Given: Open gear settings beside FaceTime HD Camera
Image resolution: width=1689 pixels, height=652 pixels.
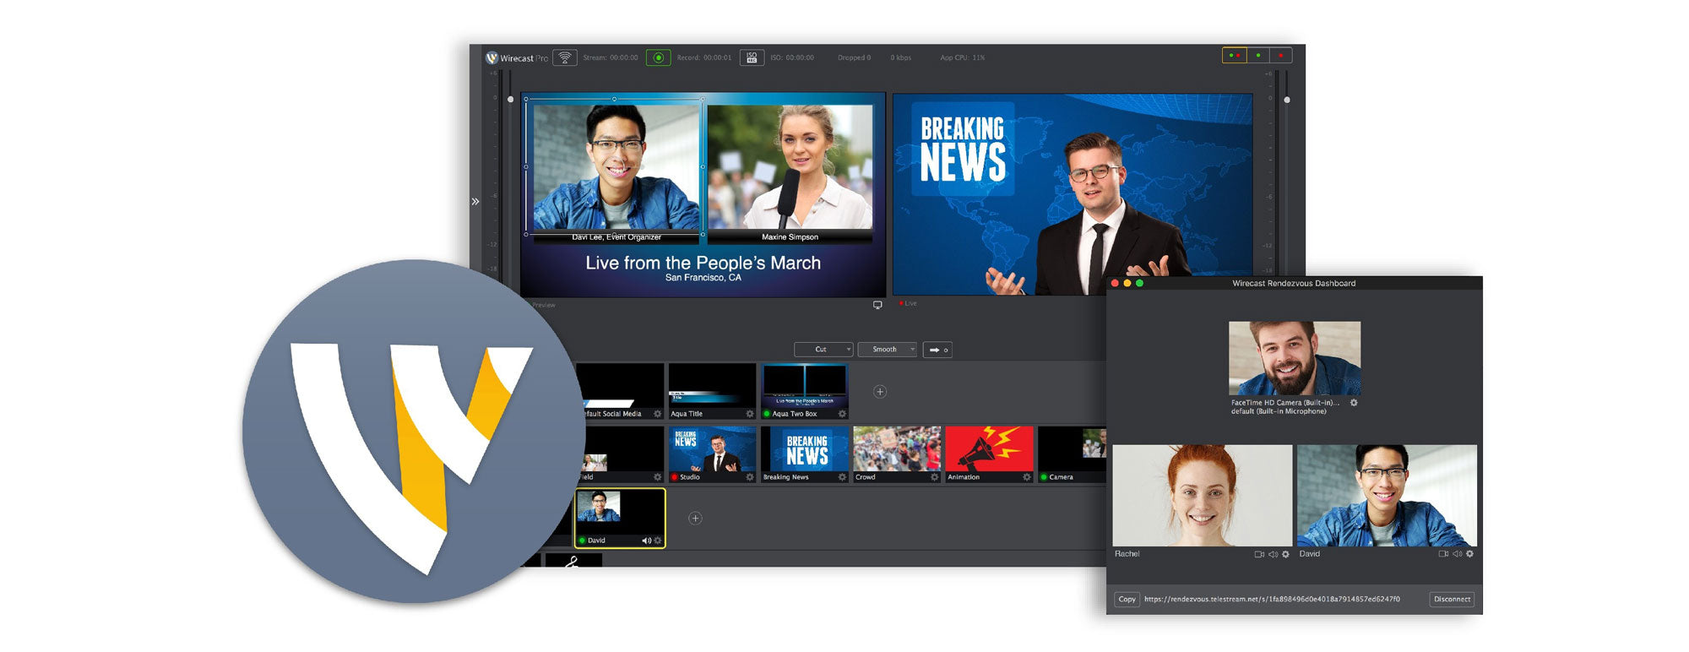Looking at the screenshot, I should [1354, 403].
